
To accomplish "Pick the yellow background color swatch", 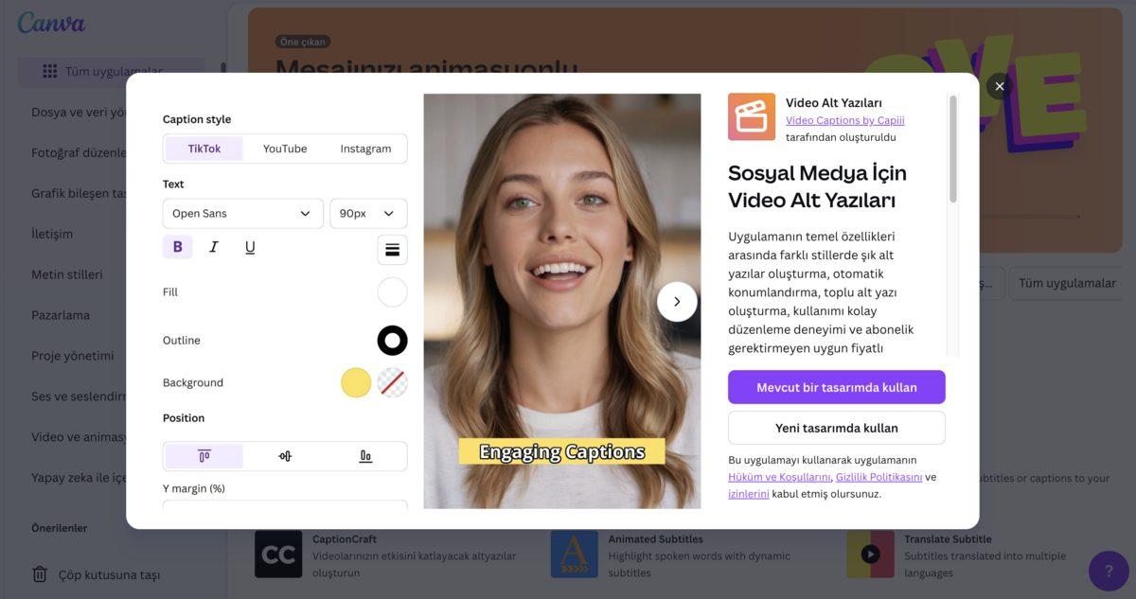I will (356, 382).
